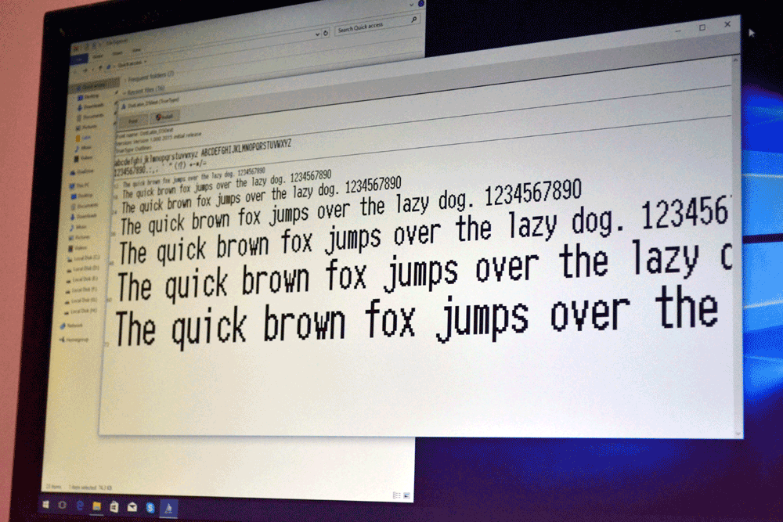Viewport: 783px width, 522px height.
Task: Open Explorer help question mark icon
Action: [x=421, y=3]
